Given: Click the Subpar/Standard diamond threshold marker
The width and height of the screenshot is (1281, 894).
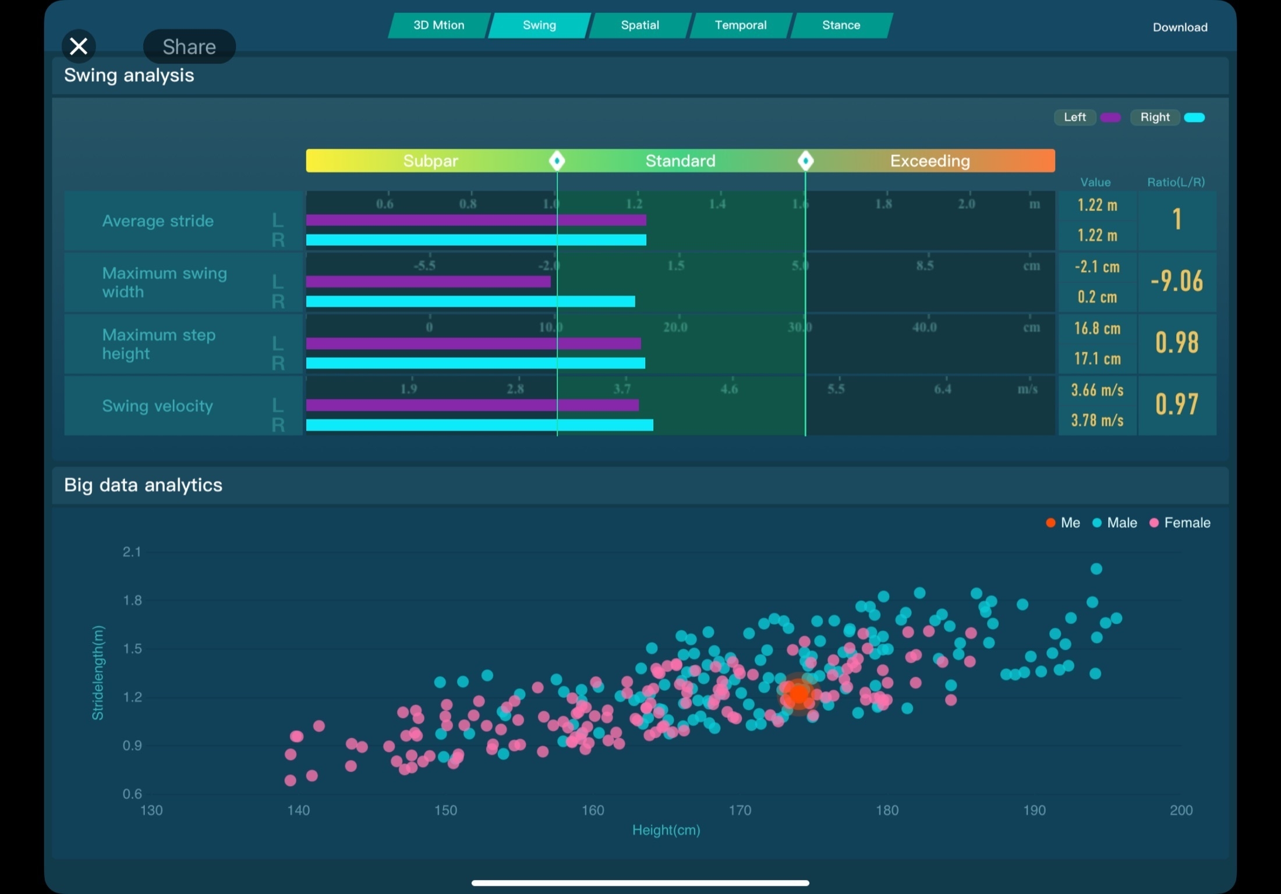Looking at the screenshot, I should point(557,161).
